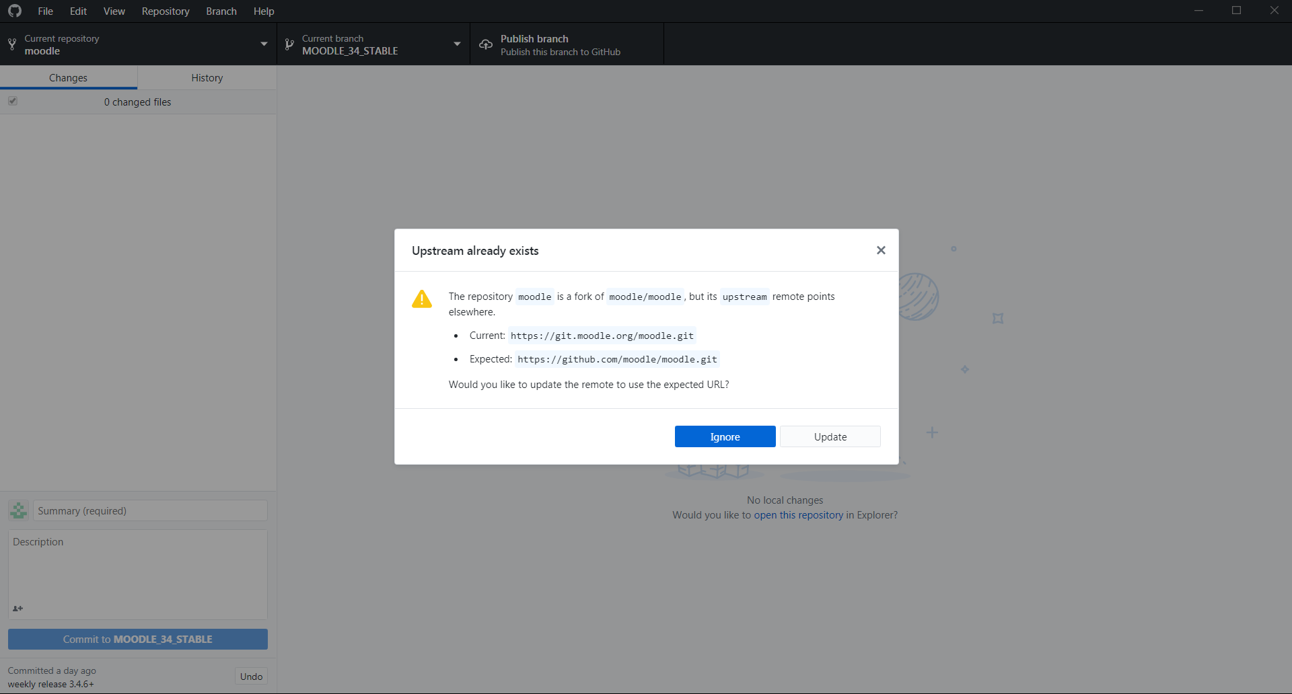Open the View menu
Viewport: 1292px width, 694px height.
(x=114, y=11)
